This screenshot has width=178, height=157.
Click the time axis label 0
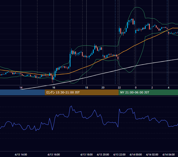(136, 88)
